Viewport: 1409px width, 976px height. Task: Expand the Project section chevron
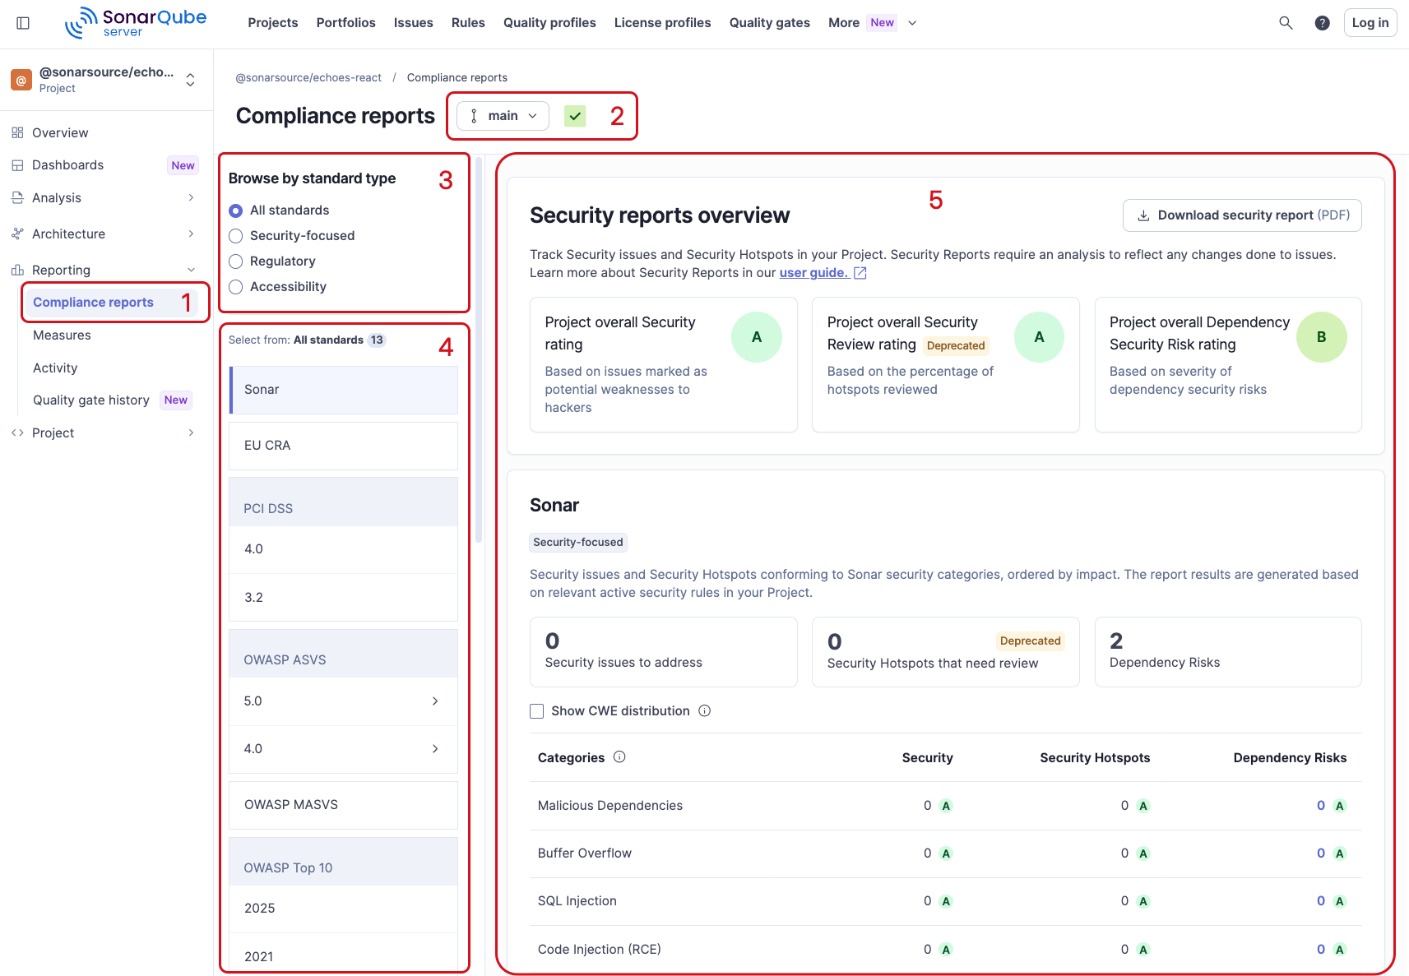coord(191,432)
